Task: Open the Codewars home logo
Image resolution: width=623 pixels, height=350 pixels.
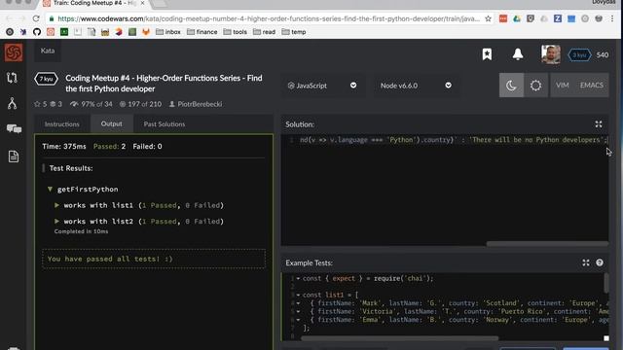Action: tap(14, 52)
